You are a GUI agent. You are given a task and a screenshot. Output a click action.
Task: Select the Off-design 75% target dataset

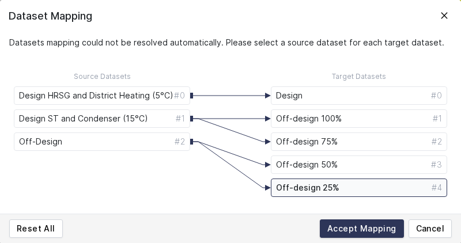358,142
